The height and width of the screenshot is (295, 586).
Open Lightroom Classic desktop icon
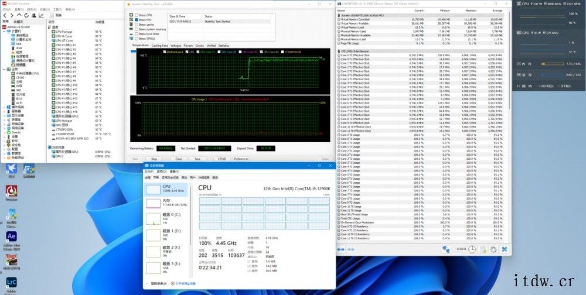click(x=11, y=286)
